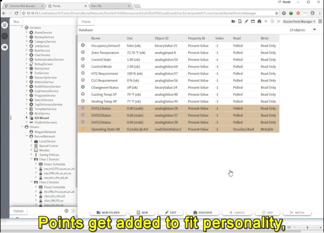Click the new folder icon in top toolbar
The width and height of the screenshot is (324, 233).
[233, 22]
